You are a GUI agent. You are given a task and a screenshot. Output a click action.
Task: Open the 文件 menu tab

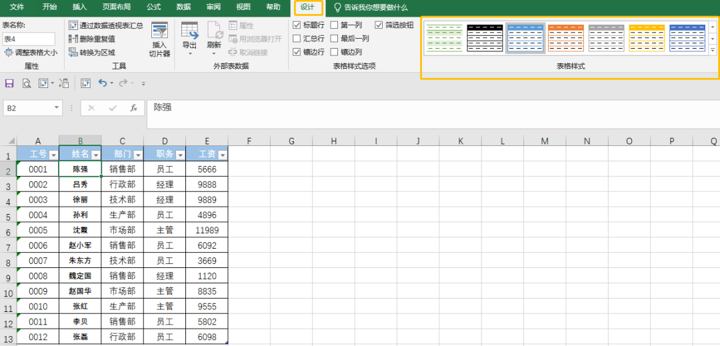17,7
